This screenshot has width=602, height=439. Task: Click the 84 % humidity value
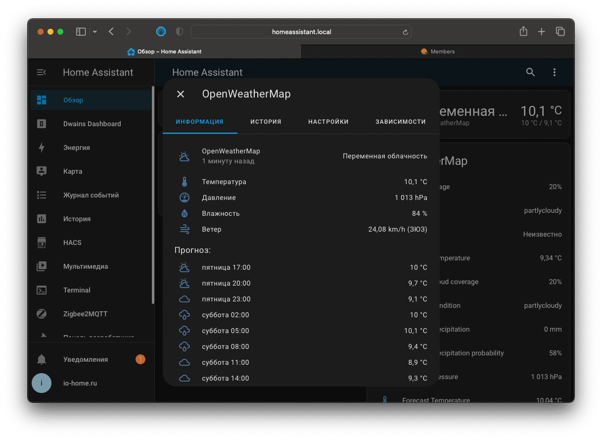pos(419,213)
